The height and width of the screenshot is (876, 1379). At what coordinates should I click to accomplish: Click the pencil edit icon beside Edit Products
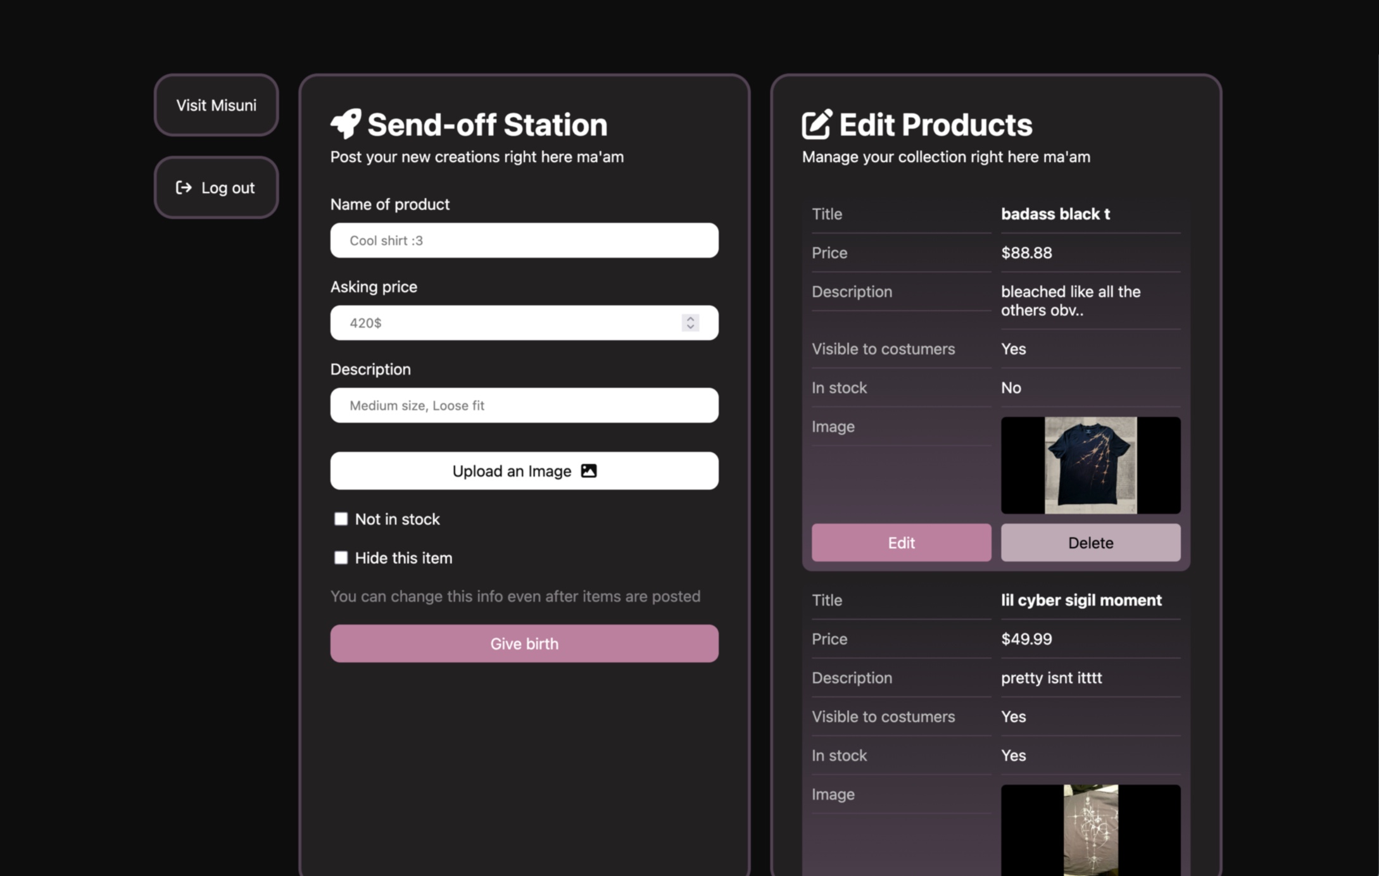(817, 124)
